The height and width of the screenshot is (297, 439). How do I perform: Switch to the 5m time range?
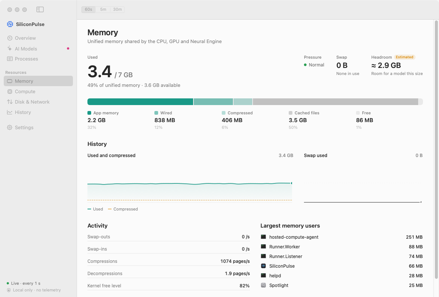coord(103,10)
